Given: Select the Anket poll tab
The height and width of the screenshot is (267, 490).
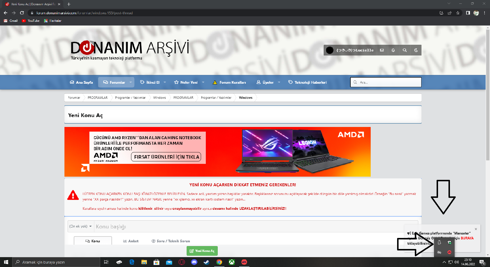Looking at the screenshot, I should (x=131, y=241).
